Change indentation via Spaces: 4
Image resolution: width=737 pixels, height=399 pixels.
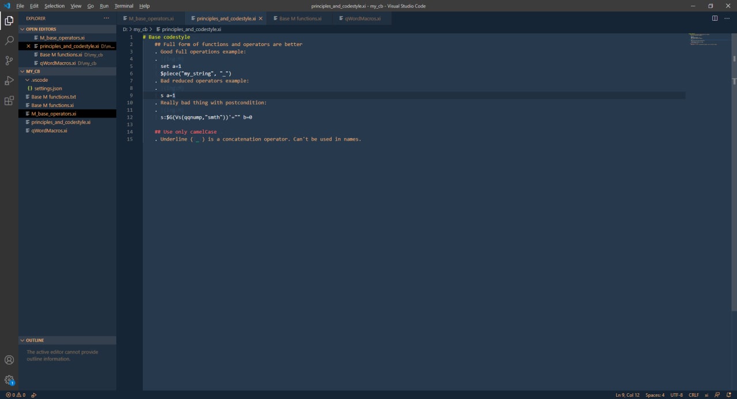pyautogui.click(x=655, y=395)
